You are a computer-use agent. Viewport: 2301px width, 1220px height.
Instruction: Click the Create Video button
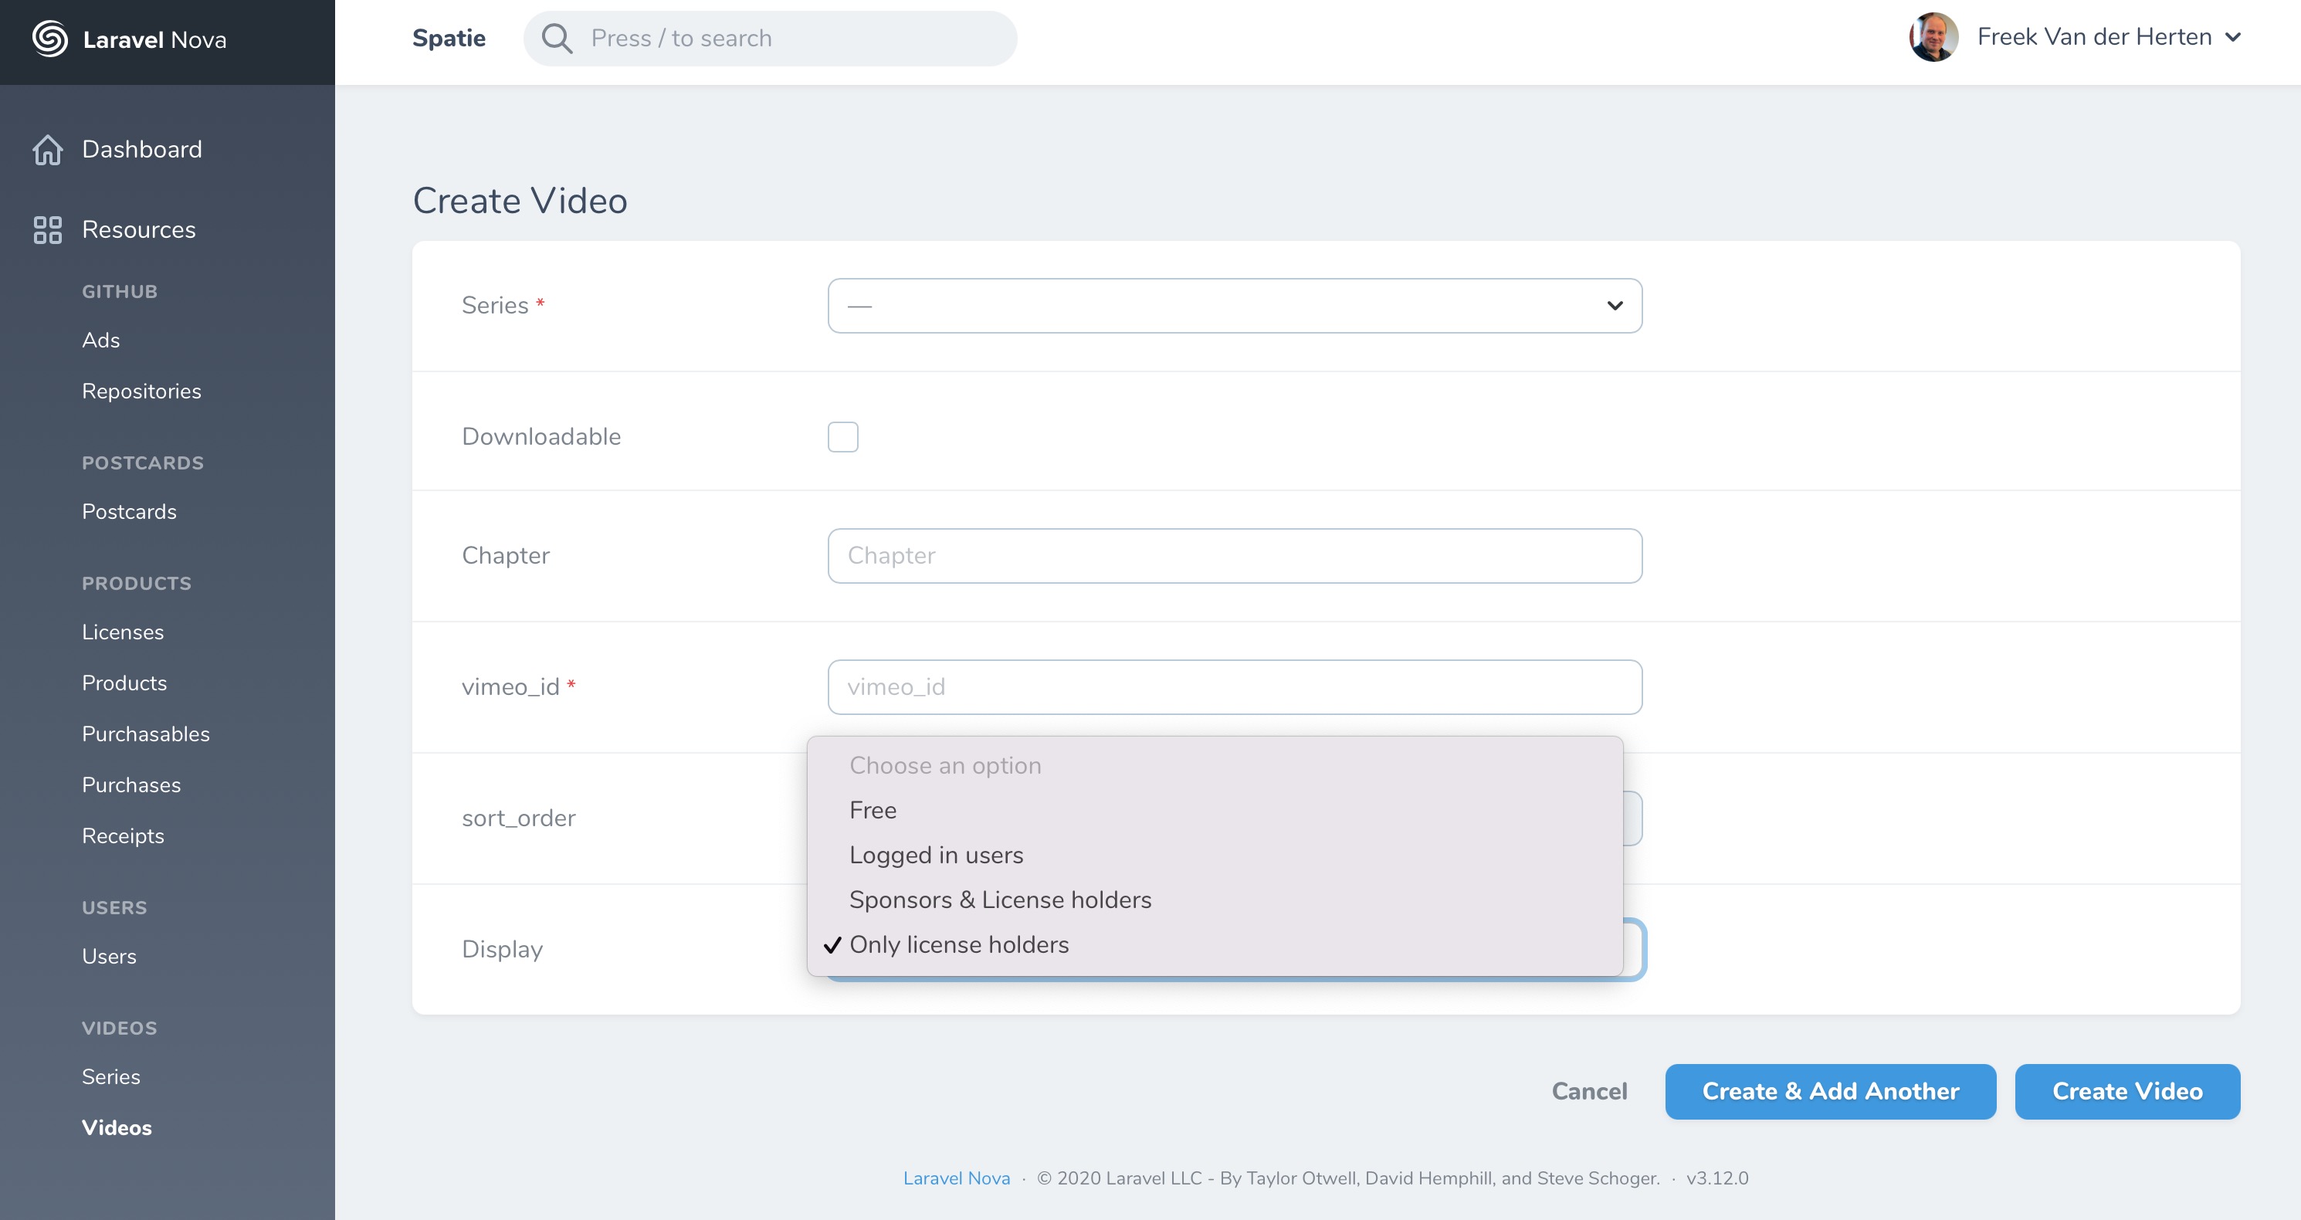pos(2126,1090)
